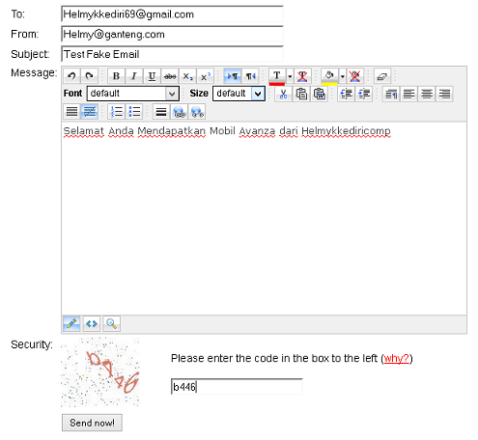This screenshot has height=440, width=478.
Task: Set left-to-right text direction
Action: pyautogui.click(x=232, y=76)
